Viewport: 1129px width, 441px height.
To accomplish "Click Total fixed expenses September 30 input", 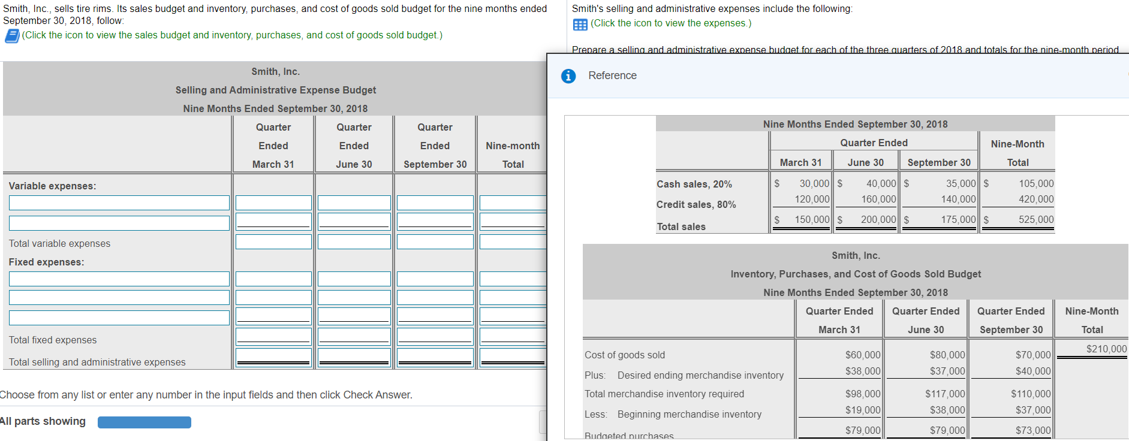I will coord(435,337).
